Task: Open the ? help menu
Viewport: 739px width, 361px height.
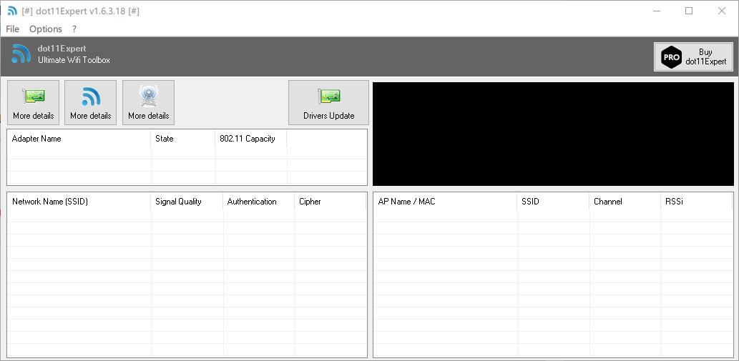Action: [x=74, y=29]
